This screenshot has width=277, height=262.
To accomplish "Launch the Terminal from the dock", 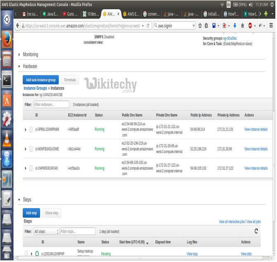I will [x=7, y=79].
